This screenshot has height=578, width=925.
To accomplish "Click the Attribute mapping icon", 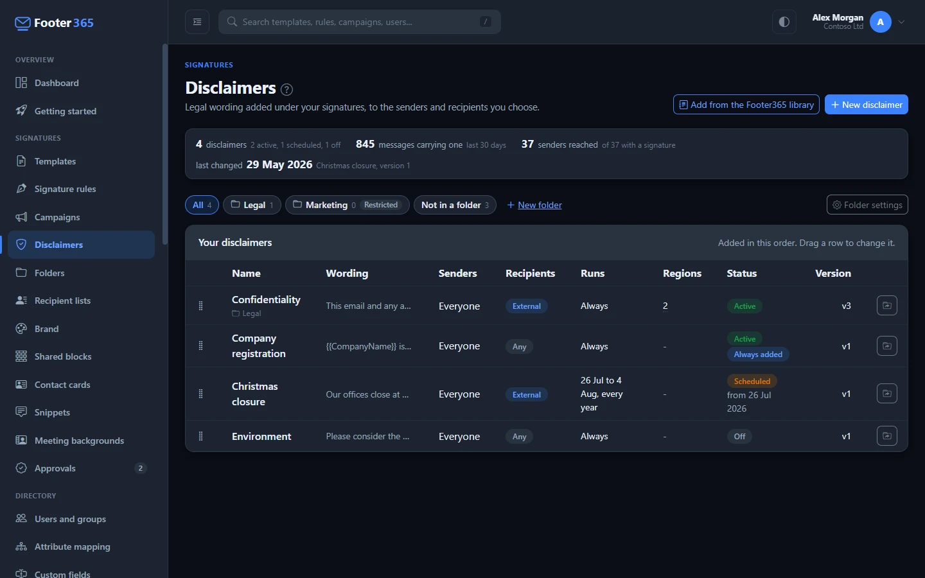I will pyautogui.click(x=21, y=547).
